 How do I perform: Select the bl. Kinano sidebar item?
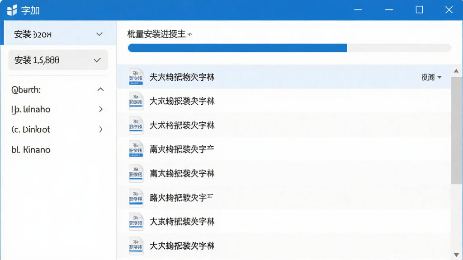(31, 150)
